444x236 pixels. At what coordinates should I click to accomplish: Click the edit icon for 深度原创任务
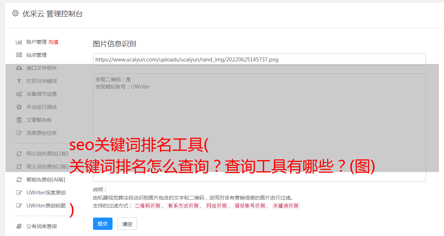[x=19, y=133]
